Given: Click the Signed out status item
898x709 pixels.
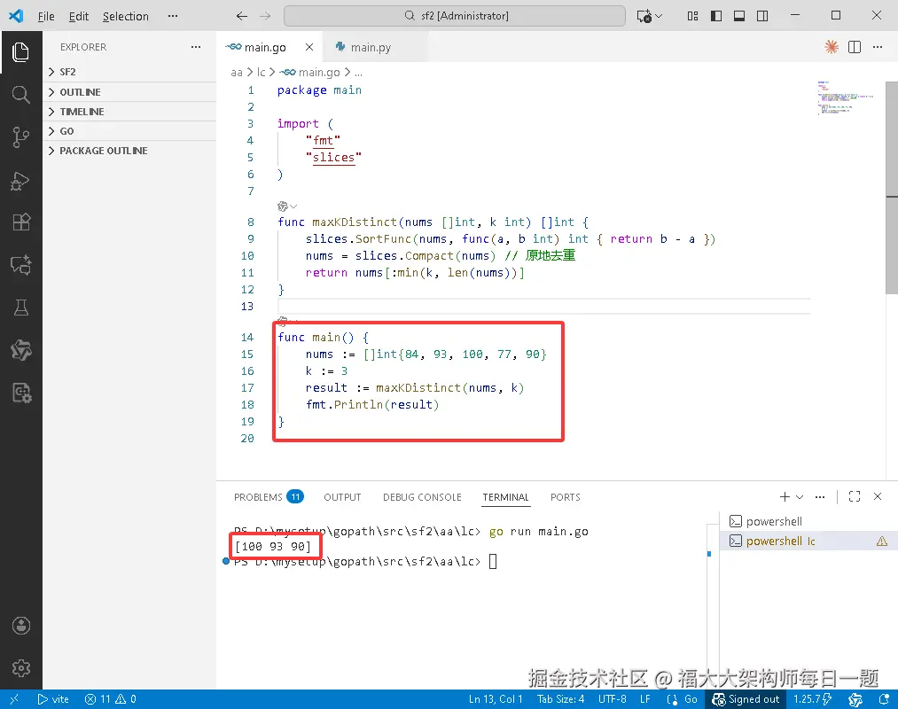Looking at the screenshot, I should point(746,699).
